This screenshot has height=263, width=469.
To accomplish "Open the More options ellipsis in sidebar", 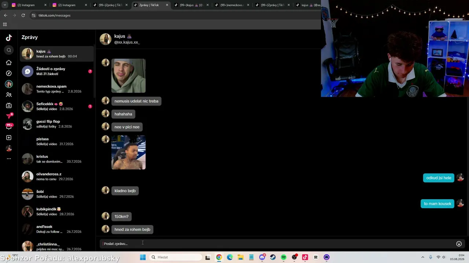I will [x=9, y=159].
